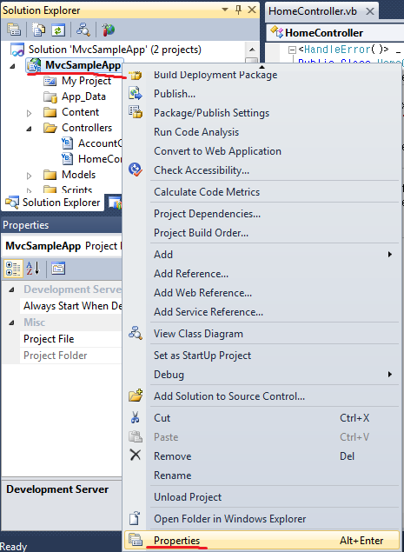404x552 pixels.
Task: Click Show All Files icon in Solution Explorer
Action: pos(38,30)
